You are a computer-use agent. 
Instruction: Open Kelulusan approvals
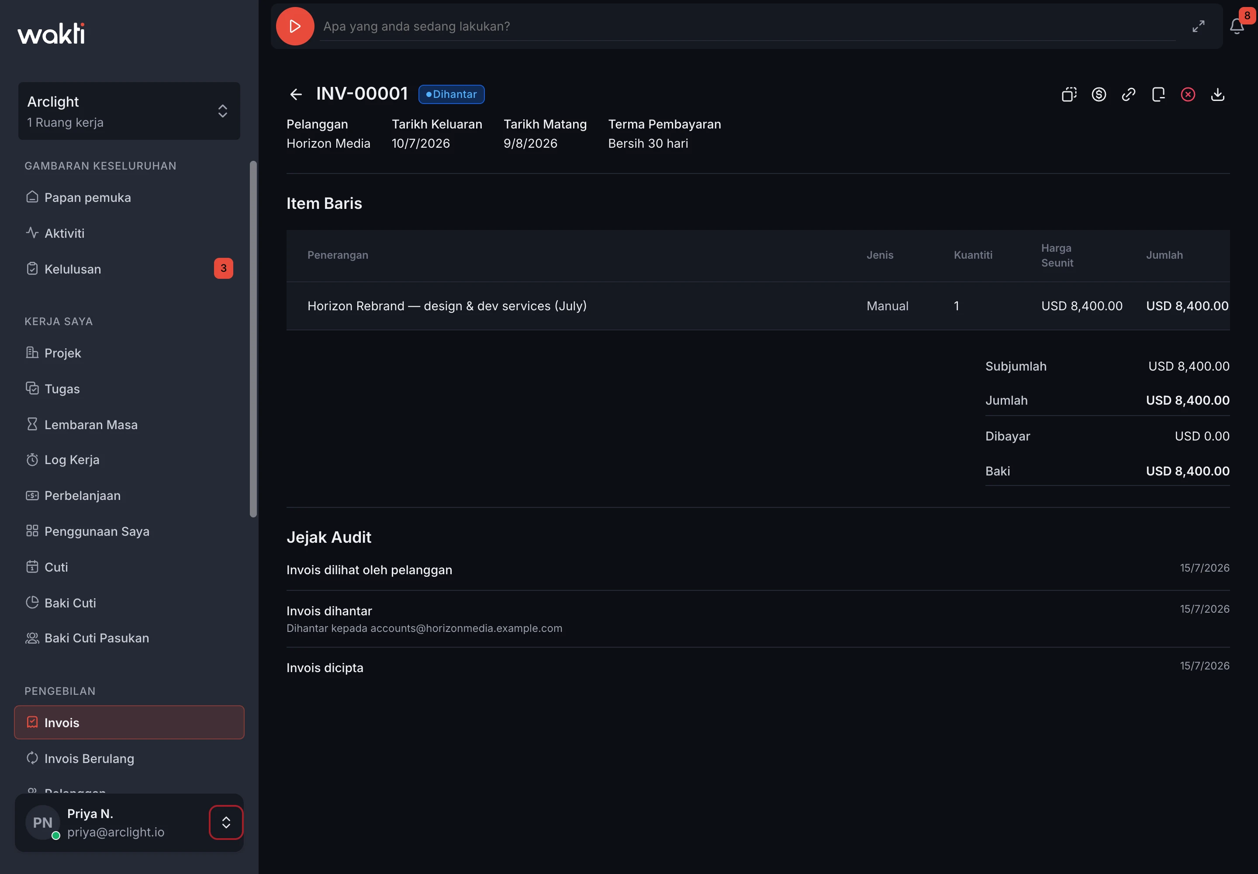(129, 269)
